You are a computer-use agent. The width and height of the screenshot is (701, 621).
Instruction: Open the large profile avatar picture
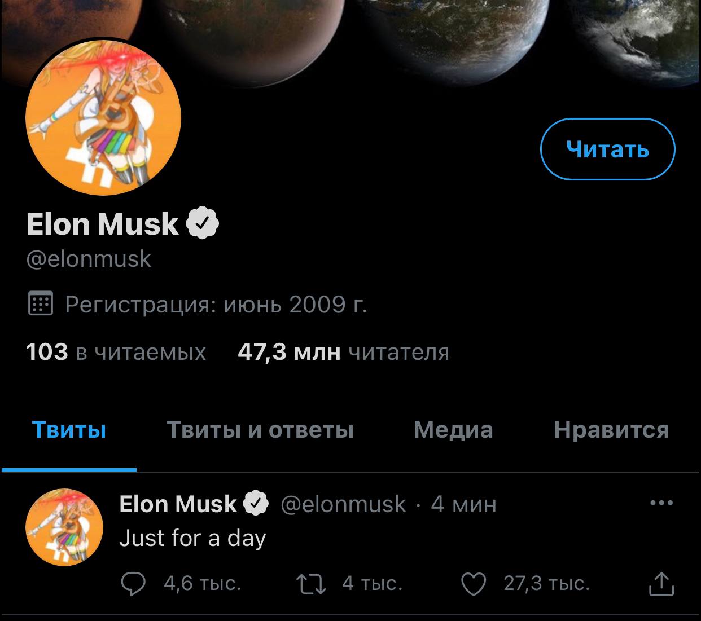(x=103, y=117)
